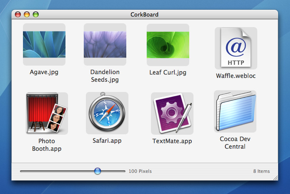The image size is (290, 194).
Task: Click the 'Safari.app' name label
Action: (107, 141)
